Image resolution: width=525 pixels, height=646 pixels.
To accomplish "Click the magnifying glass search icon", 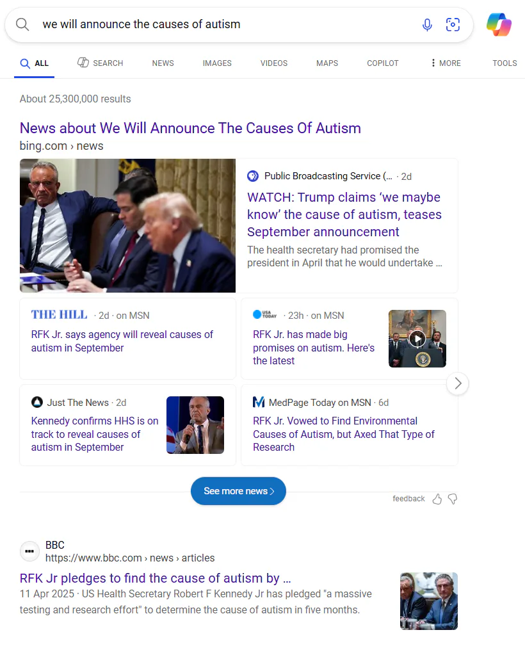I will coord(22,24).
